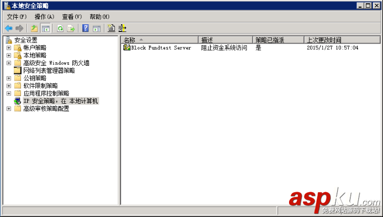
Task: Open the 文件(F) menu
Action: [x=17, y=17]
